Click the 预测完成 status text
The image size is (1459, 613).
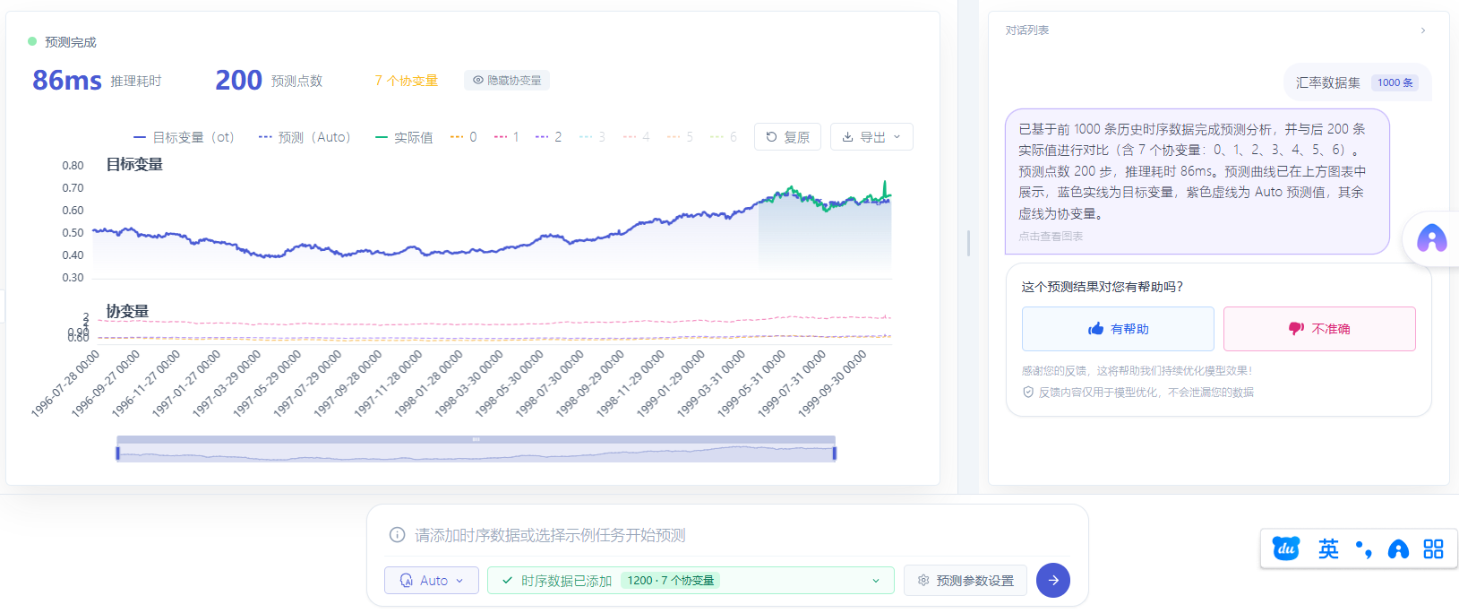pos(71,42)
